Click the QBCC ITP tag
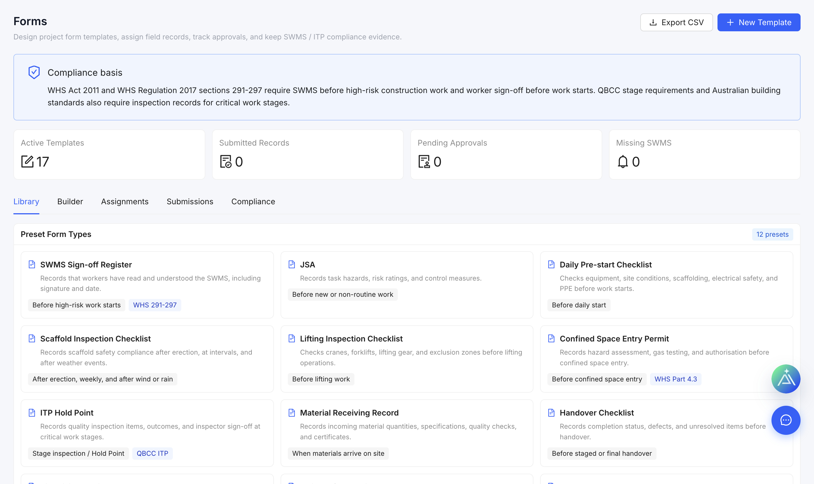The image size is (814, 484). pos(152,453)
